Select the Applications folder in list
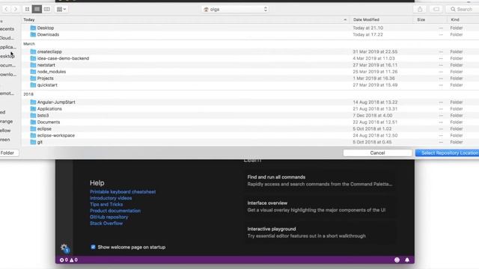The width and height of the screenshot is (479, 269). 251,109
